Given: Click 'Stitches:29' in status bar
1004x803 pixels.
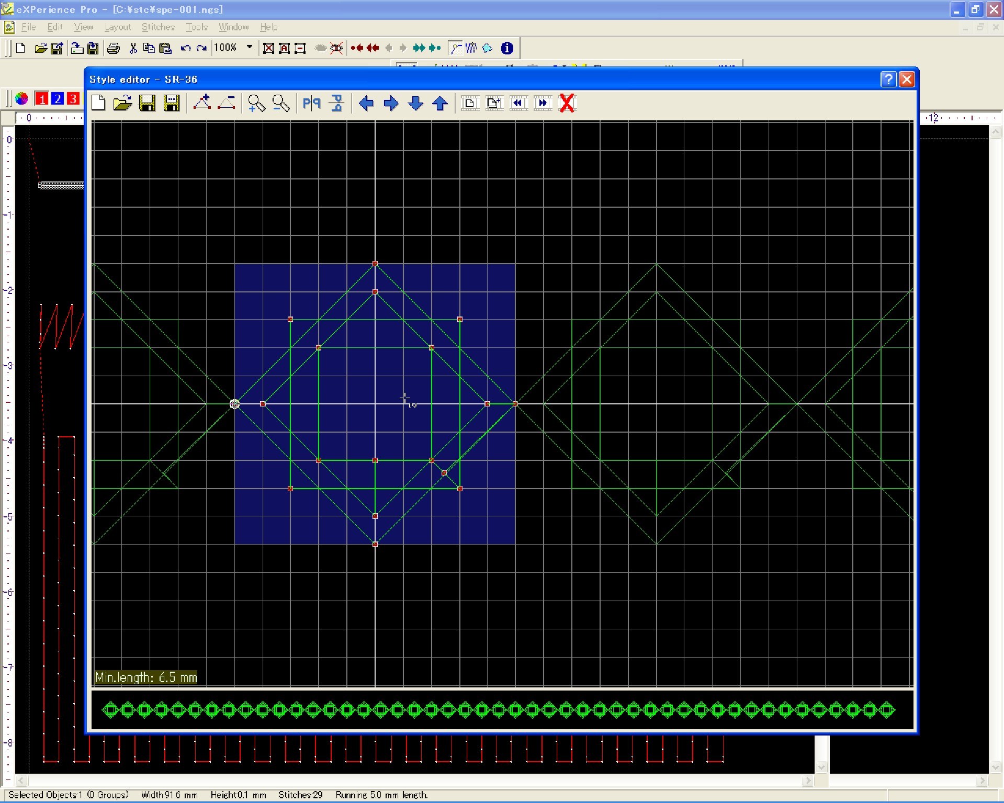Looking at the screenshot, I should click(300, 795).
